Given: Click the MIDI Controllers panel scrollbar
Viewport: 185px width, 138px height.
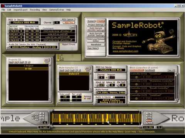Looking at the screenshot, I should point(176,87).
